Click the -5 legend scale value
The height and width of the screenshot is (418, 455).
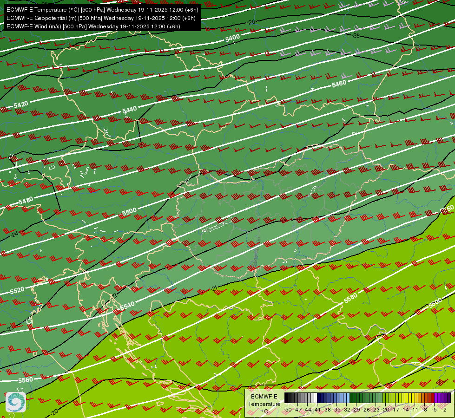pyautogui.click(x=435, y=410)
